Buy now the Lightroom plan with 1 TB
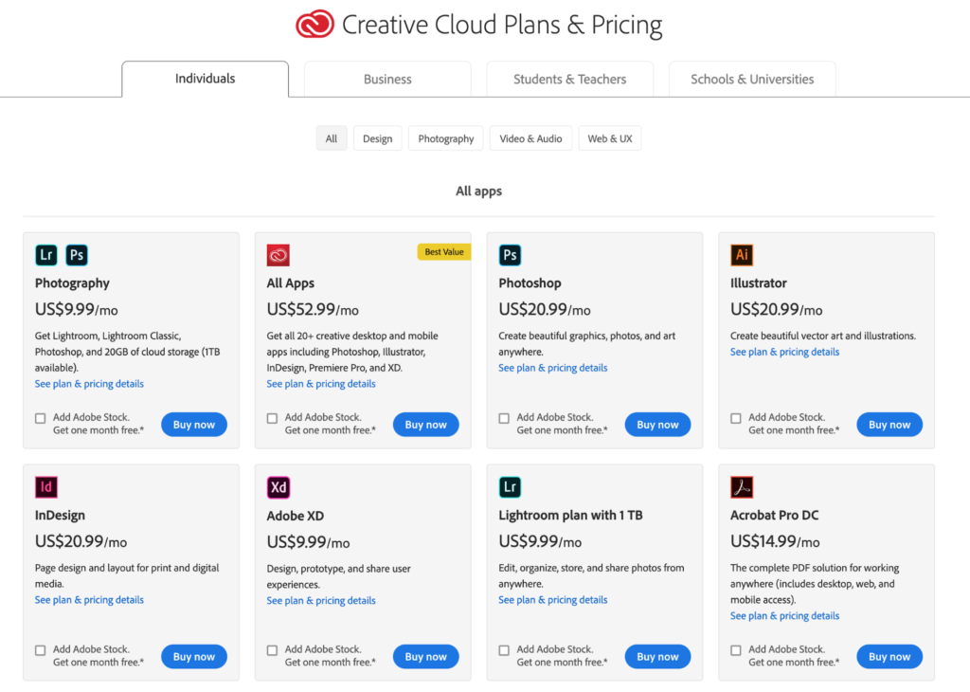Viewport: 970px width, 692px height. 657,657
